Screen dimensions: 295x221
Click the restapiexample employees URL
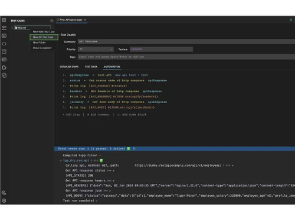[178, 166]
